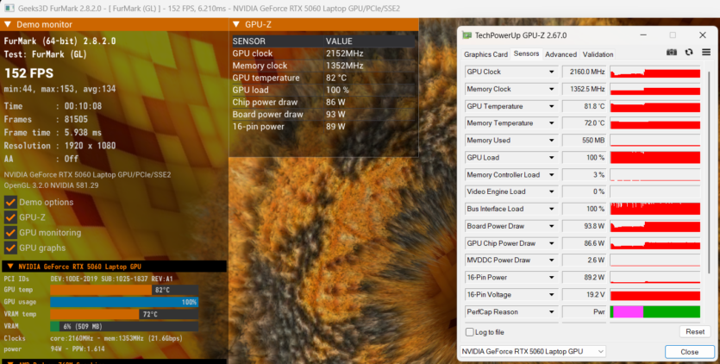Open the Board Power Draw dropdown arrow
This screenshot has width=720, height=364.
coord(551,226)
